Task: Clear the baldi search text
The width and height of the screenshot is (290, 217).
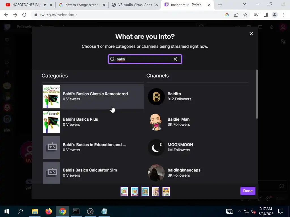Action: pos(175,59)
